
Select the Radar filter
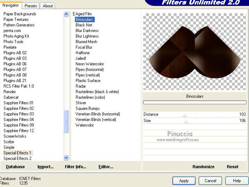(x=81, y=86)
